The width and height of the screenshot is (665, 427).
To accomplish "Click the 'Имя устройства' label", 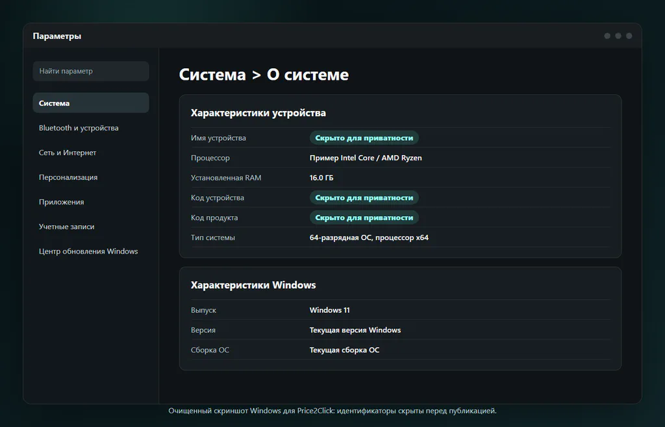I will pos(218,138).
